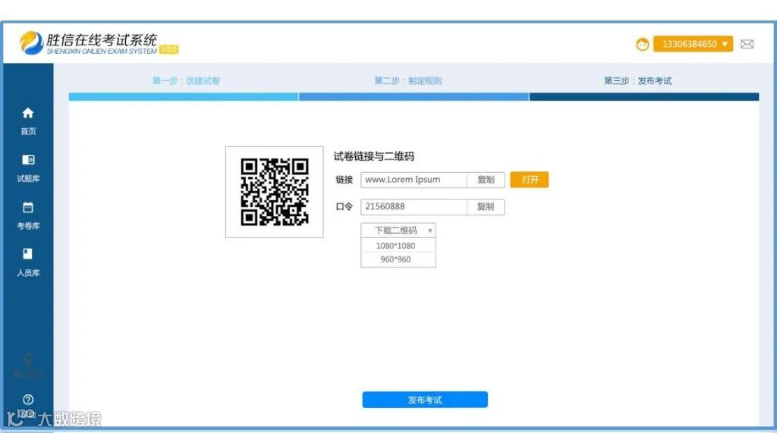Copy the 口令 password with 复制
This screenshot has height=433, width=777.
[486, 206]
